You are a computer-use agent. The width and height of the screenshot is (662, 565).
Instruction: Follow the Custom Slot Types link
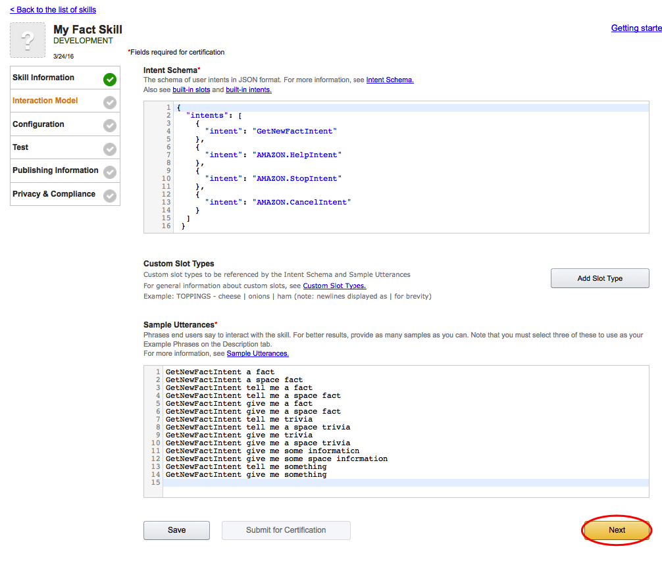(x=334, y=286)
